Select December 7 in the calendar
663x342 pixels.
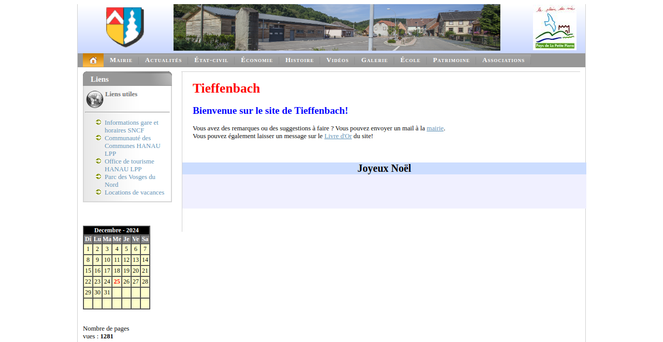145,249
